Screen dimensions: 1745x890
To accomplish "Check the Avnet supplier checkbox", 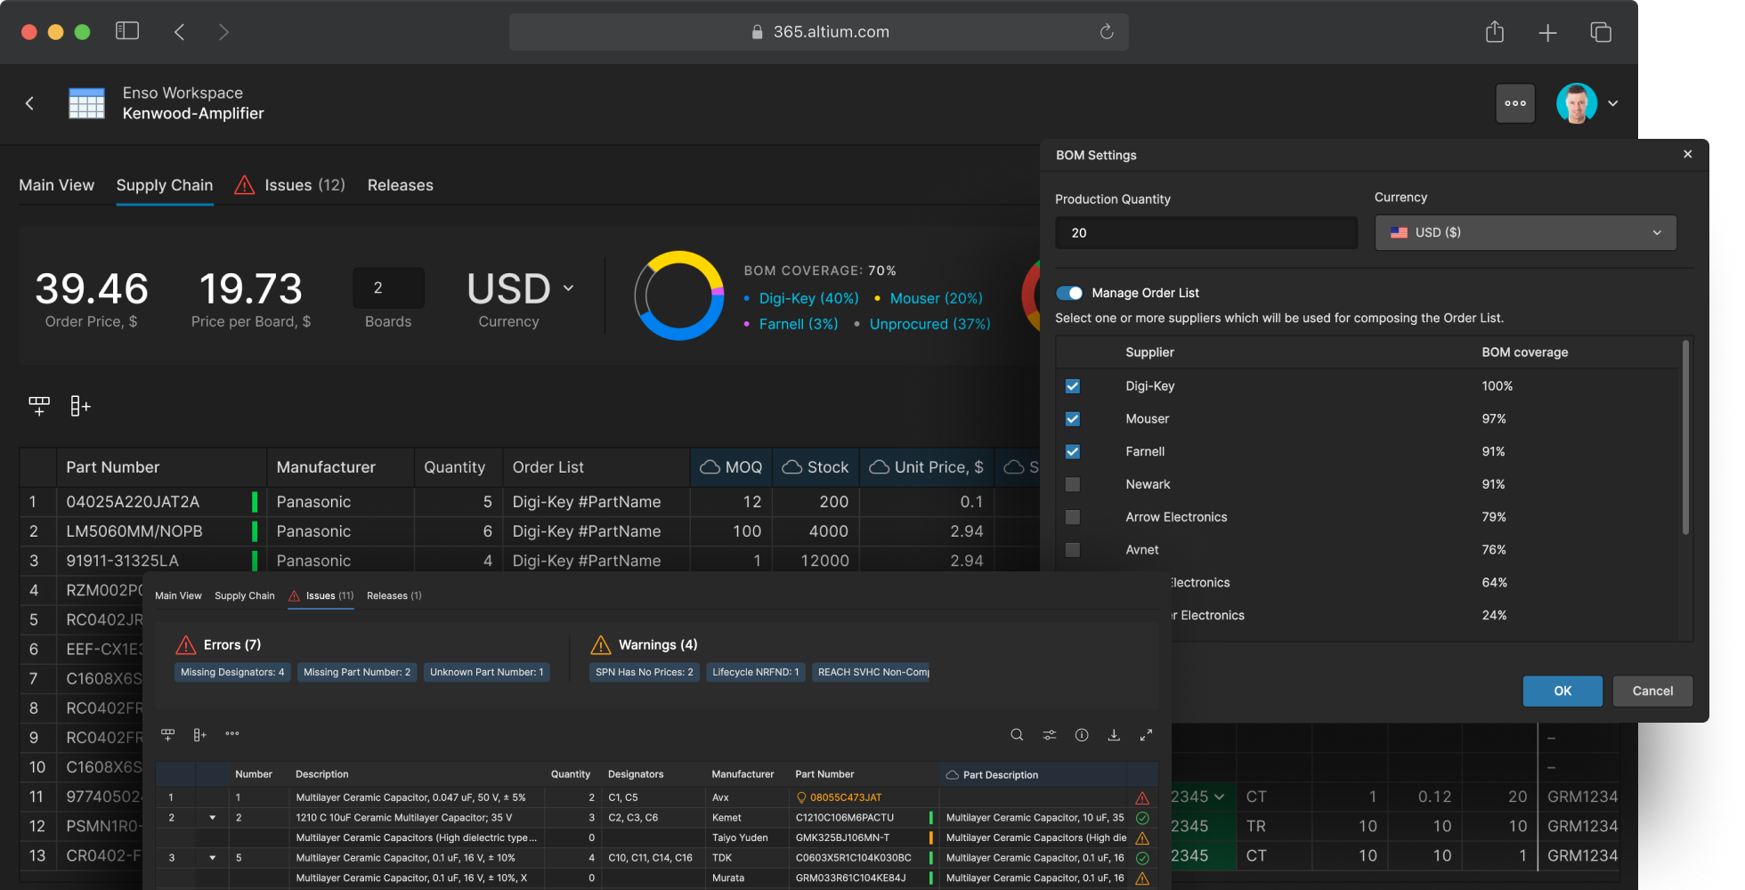I will pyautogui.click(x=1073, y=550).
